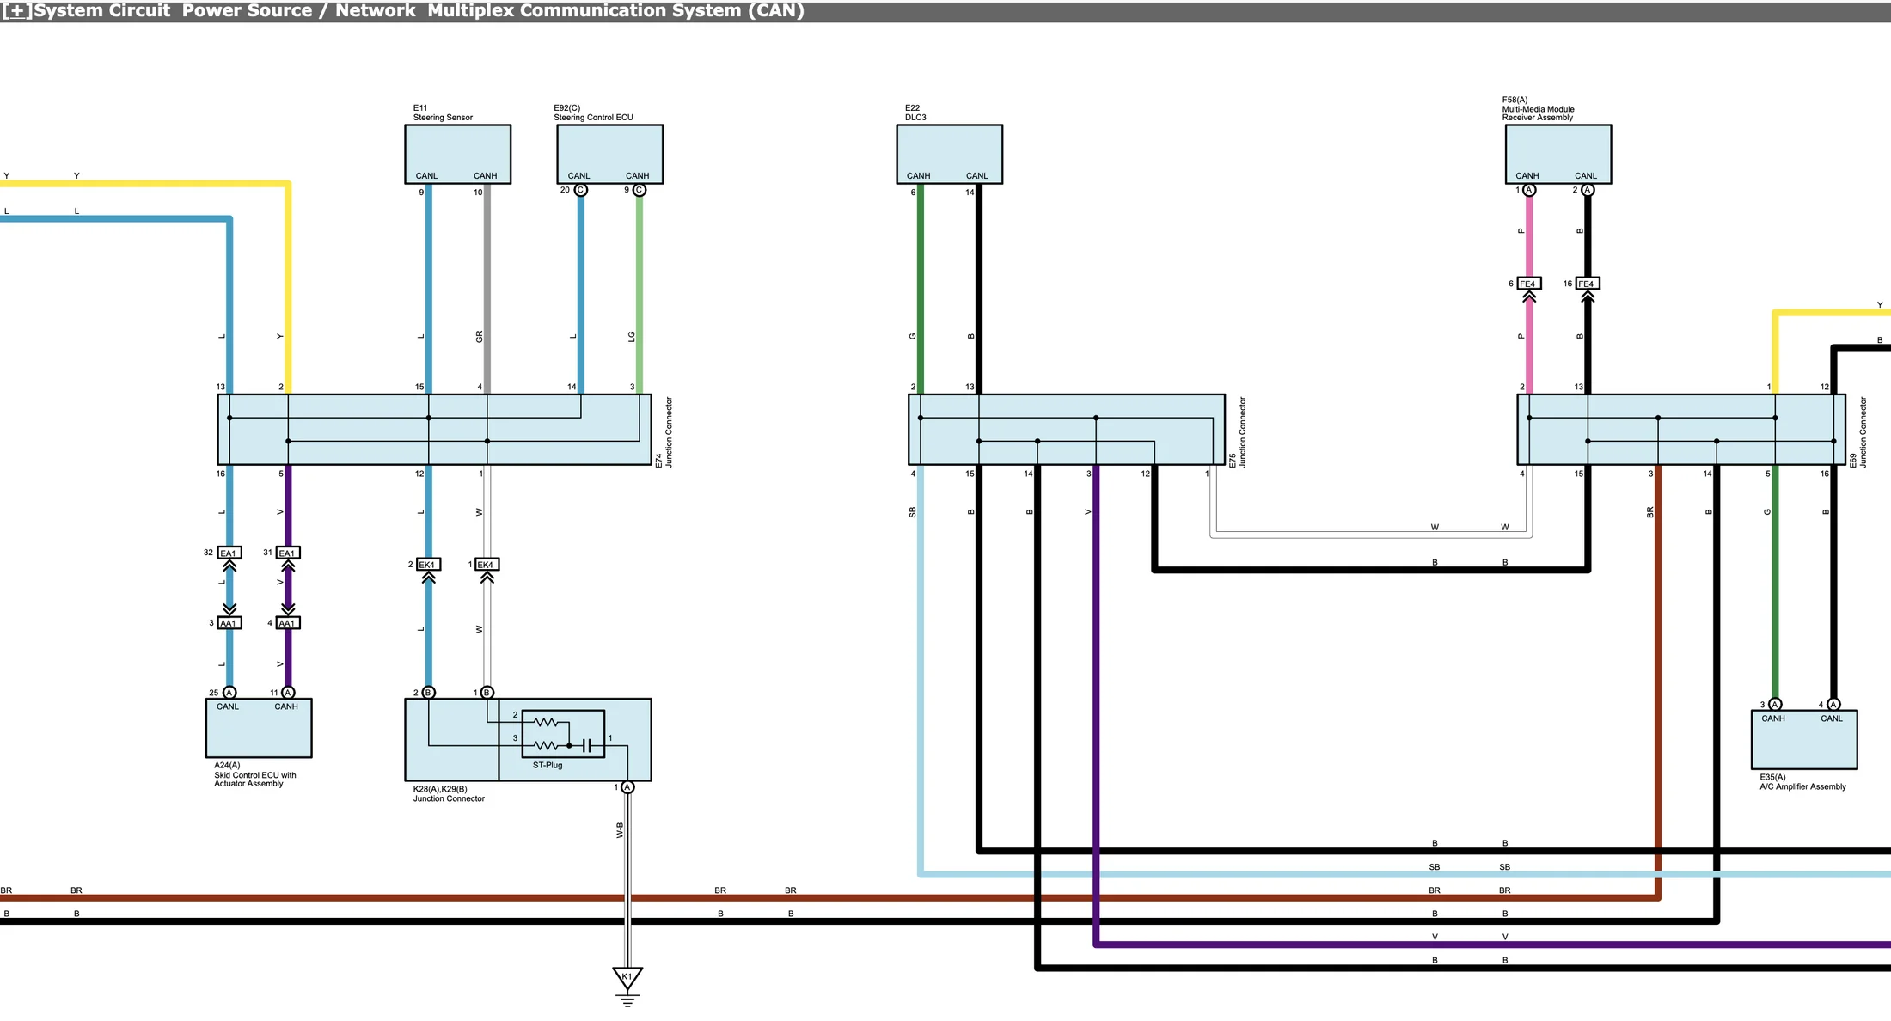This screenshot has width=1891, height=1021.
Task: Click the E74 Junction Connector label
Action: [x=664, y=432]
